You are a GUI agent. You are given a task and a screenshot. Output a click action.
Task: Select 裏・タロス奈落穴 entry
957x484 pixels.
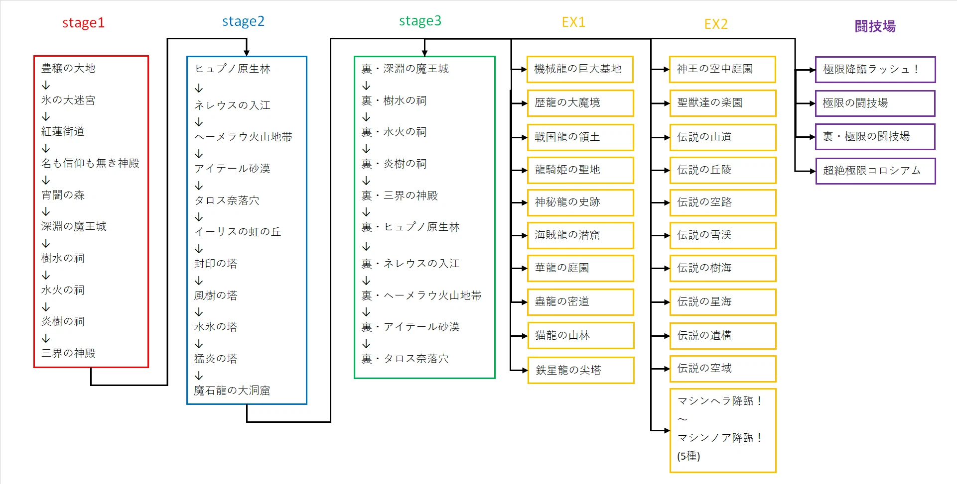pos(405,359)
